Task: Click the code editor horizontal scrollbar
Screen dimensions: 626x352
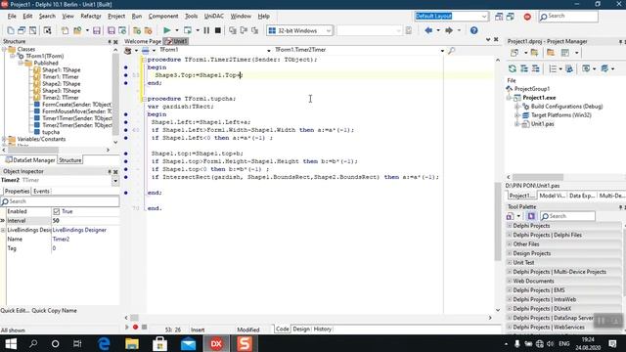Action: point(308,318)
